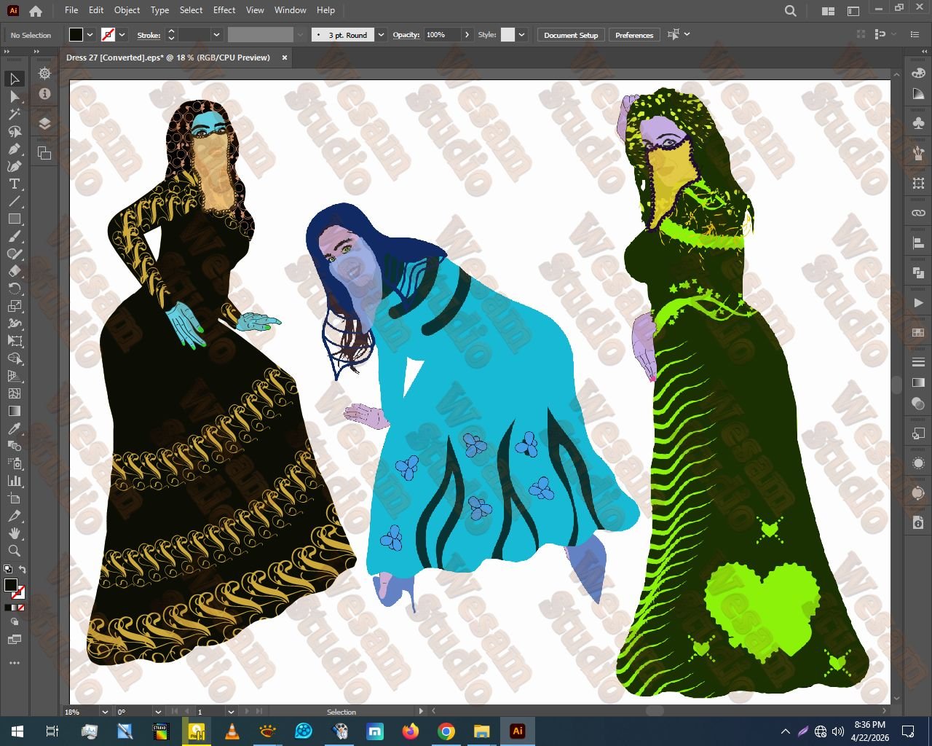Image resolution: width=932 pixels, height=746 pixels.
Task: Open the Properties panel gear-wheel icon
Action: point(44,74)
